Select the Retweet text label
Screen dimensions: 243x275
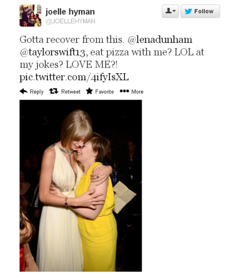coord(71,91)
